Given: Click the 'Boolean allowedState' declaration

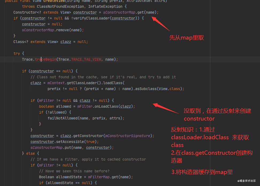Looking at the screenshot, I should click(x=60, y=177).
